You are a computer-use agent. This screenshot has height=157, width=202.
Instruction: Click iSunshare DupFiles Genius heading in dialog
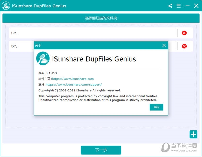click(94, 59)
